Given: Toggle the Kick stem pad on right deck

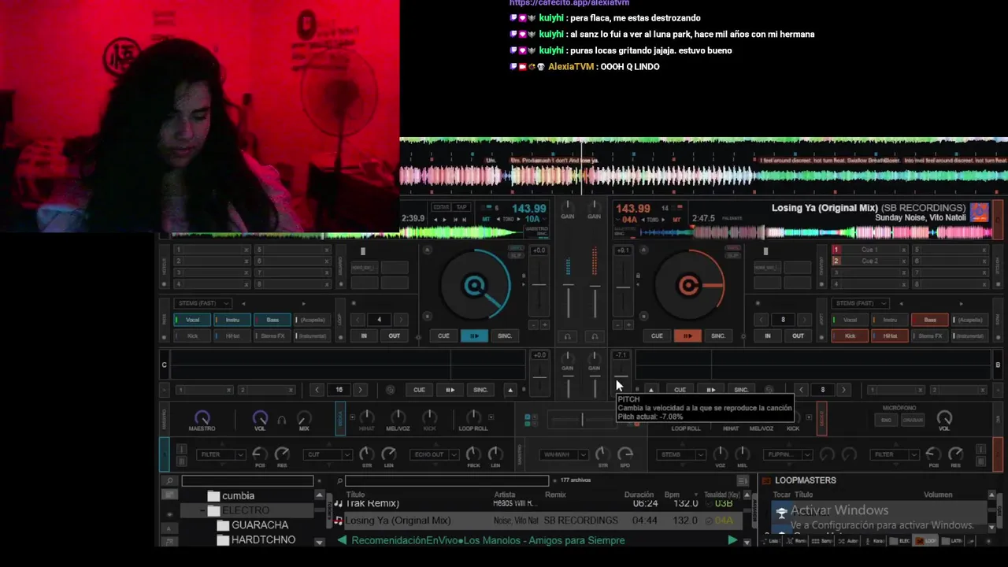Looking at the screenshot, I should click(x=850, y=335).
